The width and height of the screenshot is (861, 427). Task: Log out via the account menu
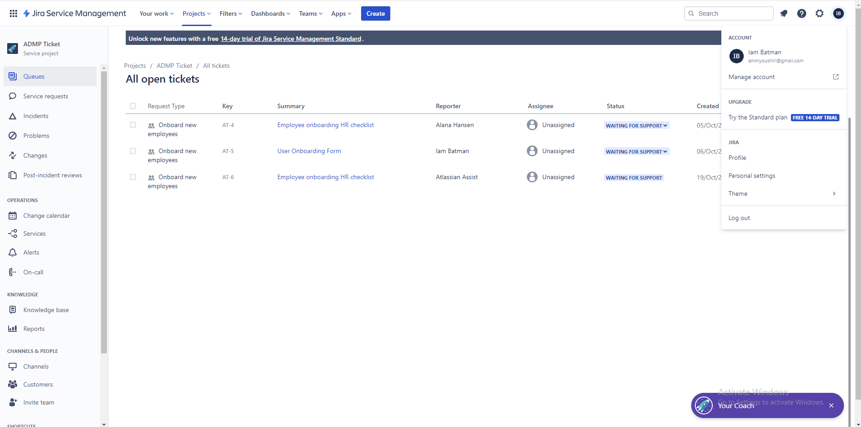pos(739,218)
